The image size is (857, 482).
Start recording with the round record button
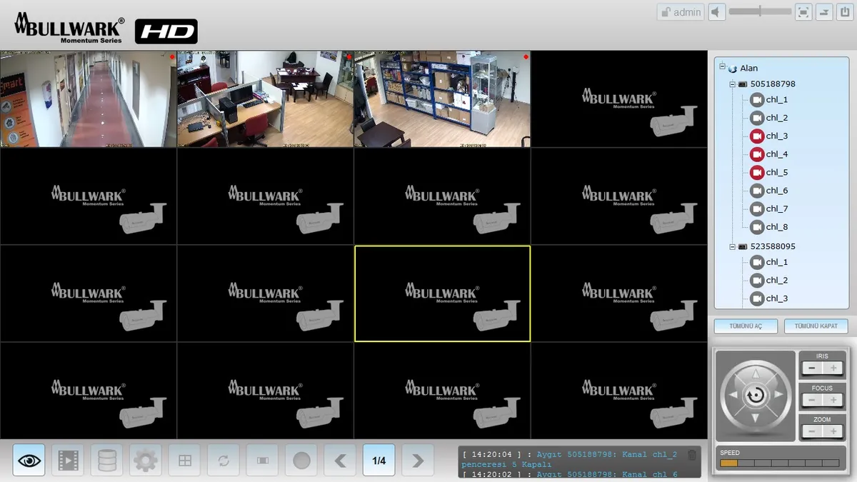[301, 461]
